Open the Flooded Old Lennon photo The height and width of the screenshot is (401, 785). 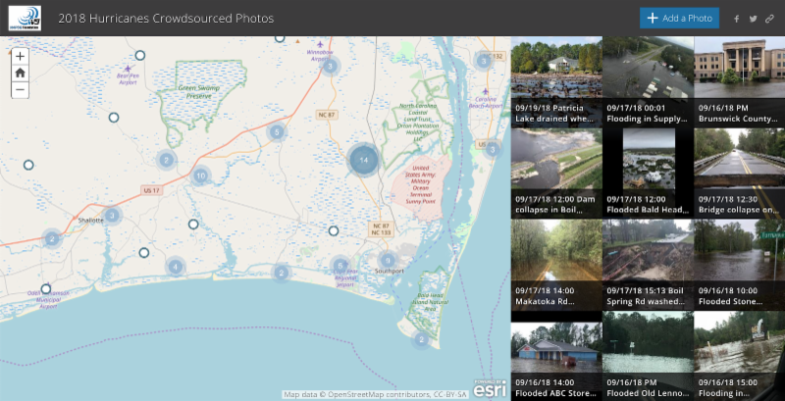pos(648,356)
